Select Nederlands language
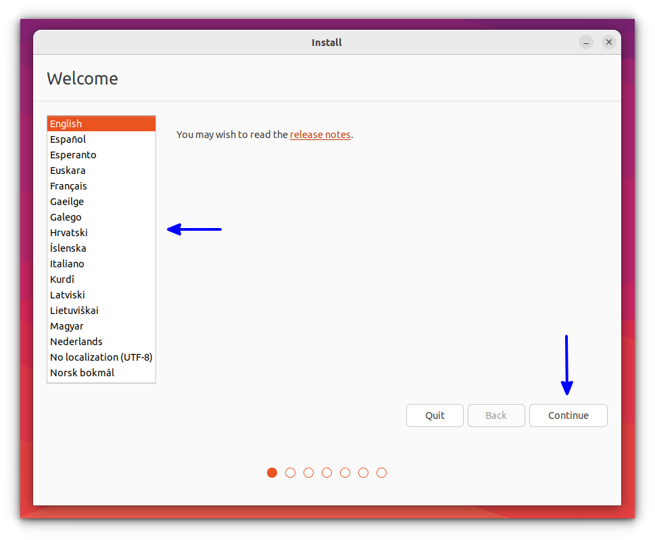The height and width of the screenshot is (540, 655). coord(101,341)
